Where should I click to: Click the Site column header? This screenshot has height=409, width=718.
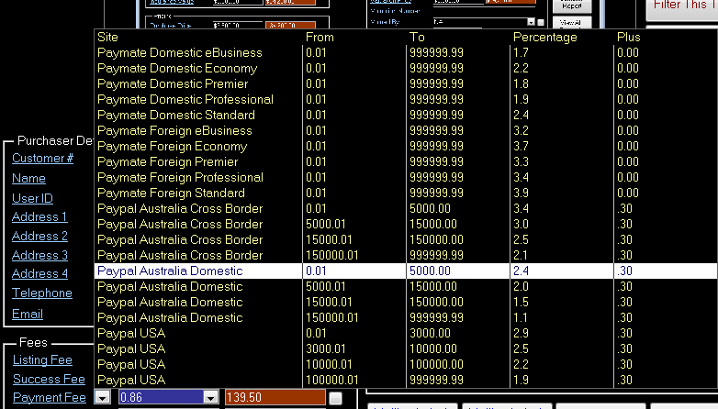coord(107,37)
